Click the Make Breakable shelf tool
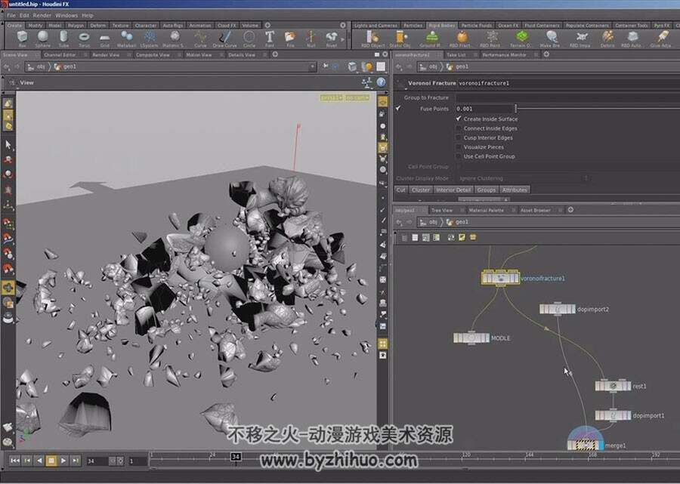Screen dimensions: 680x484 click(550, 39)
